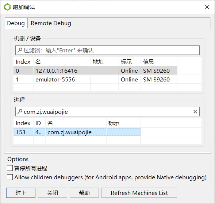This screenshot has width=215, height=204.
Task: Open the Remote Debug tab
Action: coord(51,23)
